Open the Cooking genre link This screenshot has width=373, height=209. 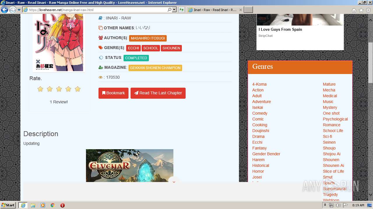[260, 125]
